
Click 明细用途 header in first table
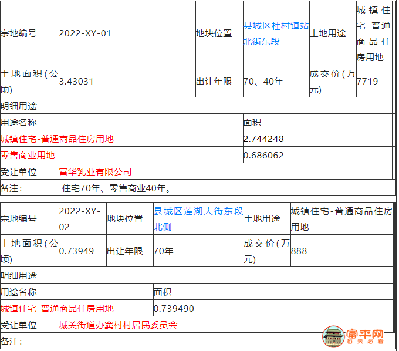(19, 106)
